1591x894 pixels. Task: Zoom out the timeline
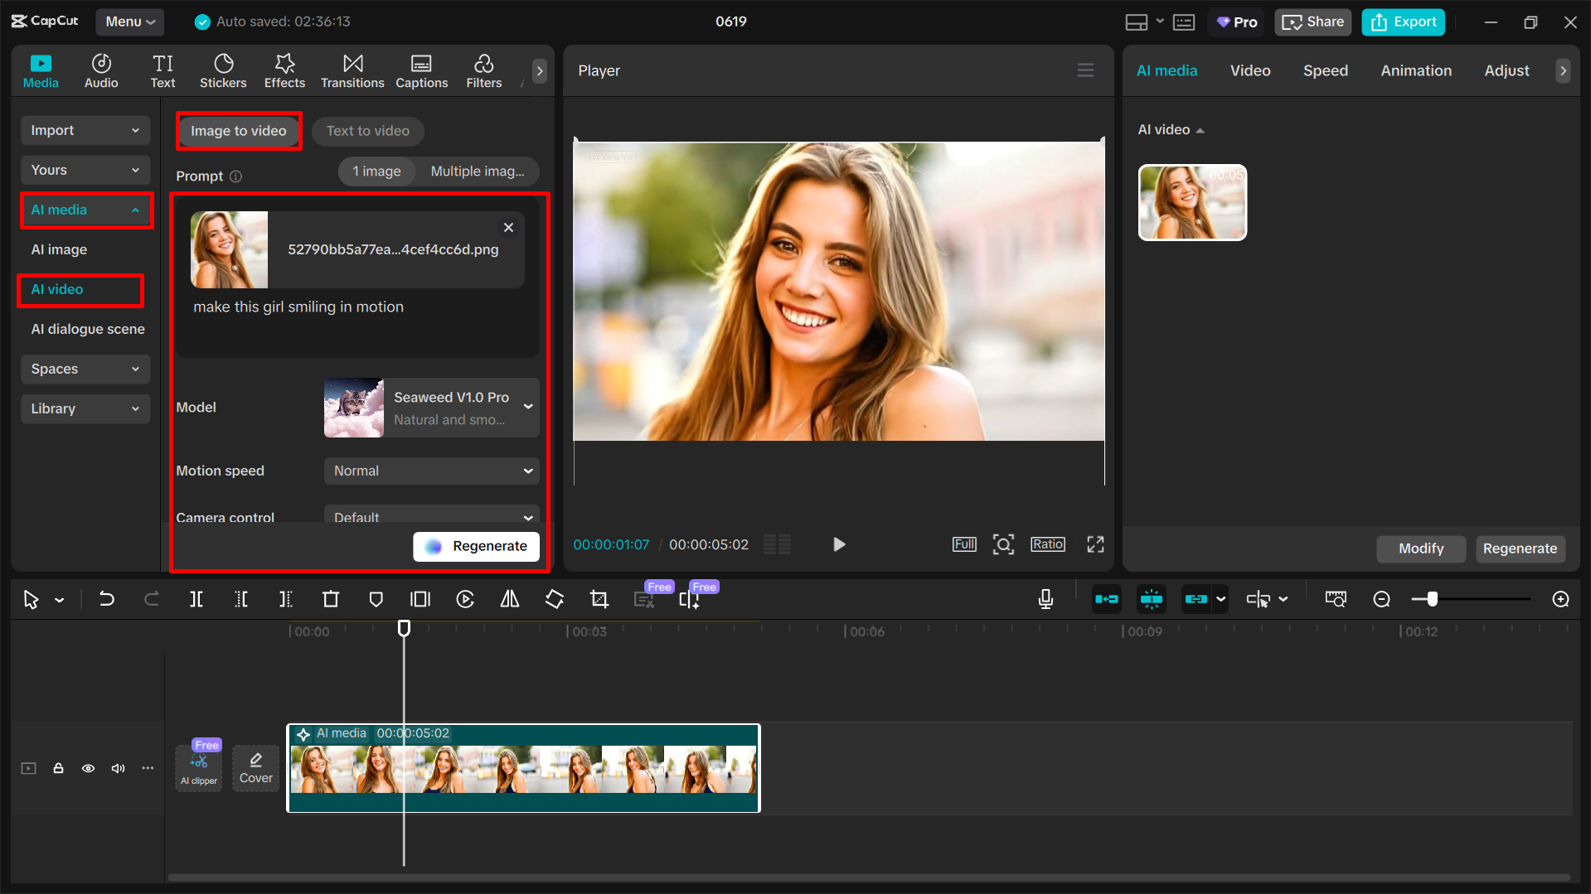[x=1381, y=599]
